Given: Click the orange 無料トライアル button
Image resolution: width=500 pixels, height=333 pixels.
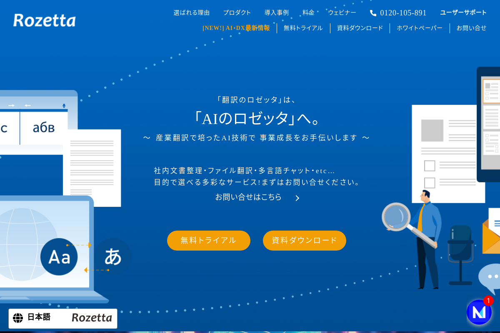Looking at the screenshot, I should tap(209, 241).
